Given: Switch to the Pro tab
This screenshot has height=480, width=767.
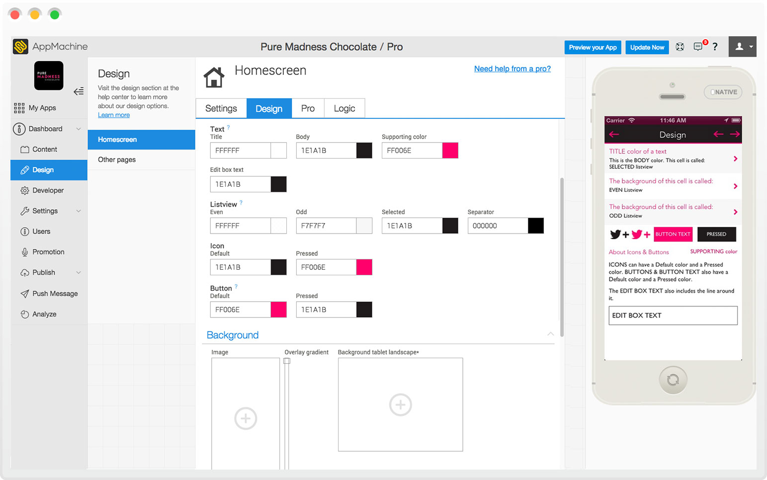Looking at the screenshot, I should [308, 108].
